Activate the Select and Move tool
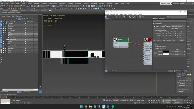The image size is (194, 109). 32,6
